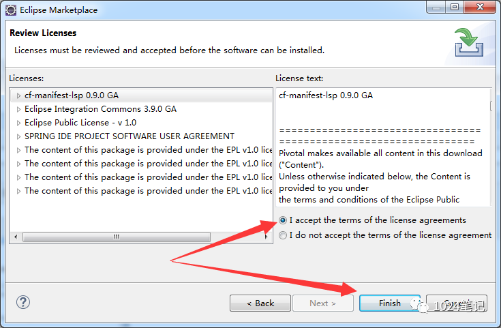Expand the Eclipse Public License v 1.0 entry

pyautogui.click(x=18, y=123)
